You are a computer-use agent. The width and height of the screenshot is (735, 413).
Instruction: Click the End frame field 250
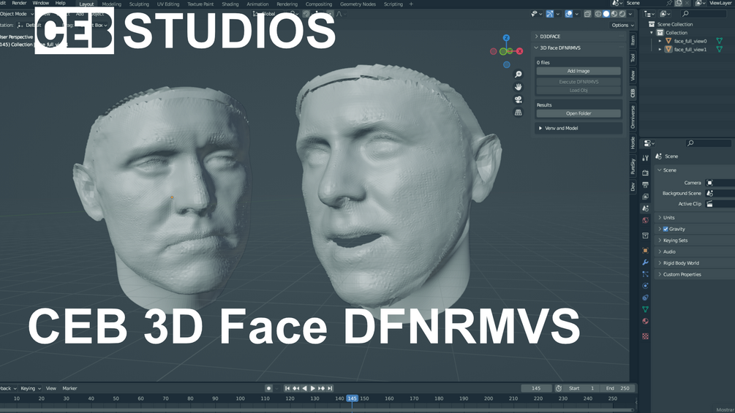(x=618, y=388)
